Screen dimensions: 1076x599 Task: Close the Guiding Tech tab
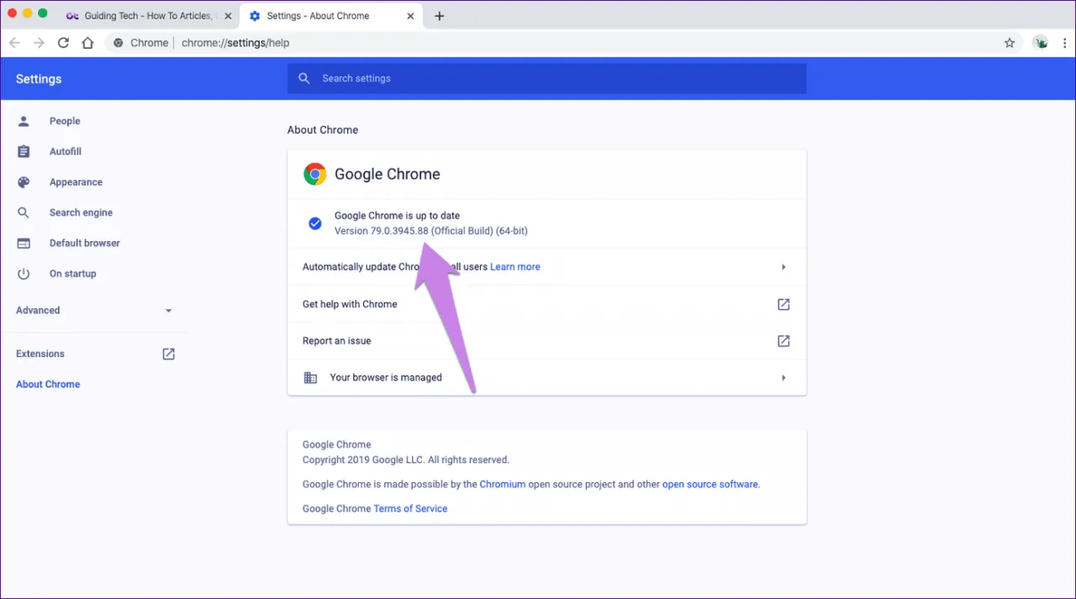[x=227, y=16]
